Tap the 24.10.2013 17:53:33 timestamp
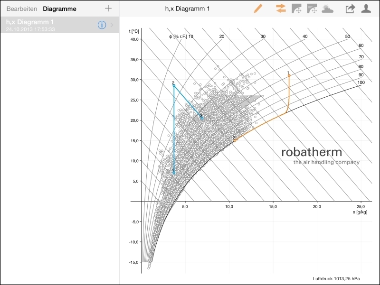380x285 pixels. click(x=30, y=29)
